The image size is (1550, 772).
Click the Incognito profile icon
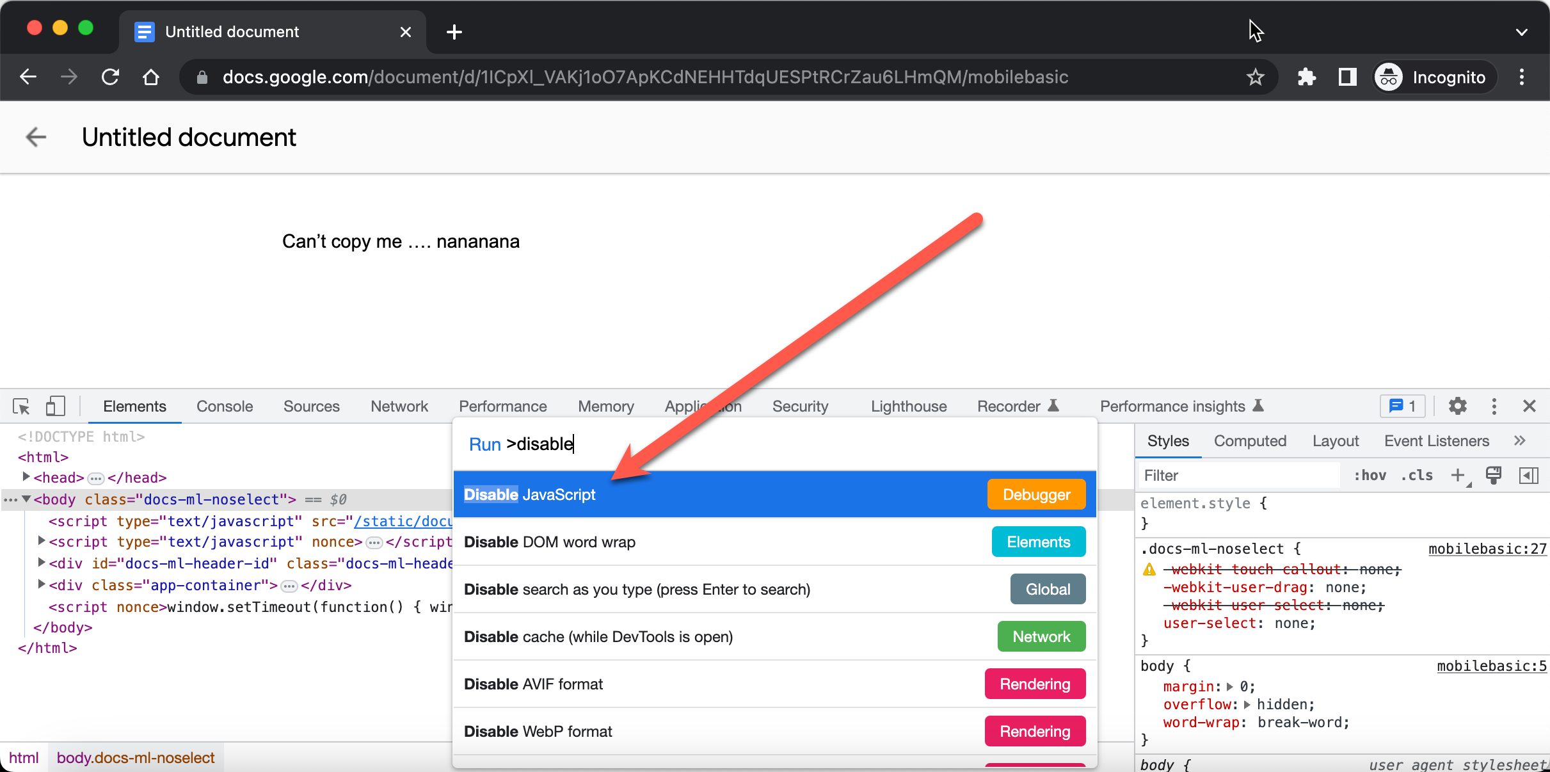[1387, 77]
